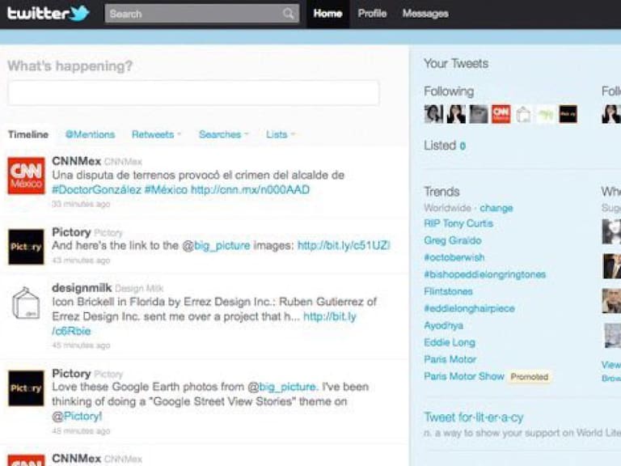Open the Profile tab

372,14
